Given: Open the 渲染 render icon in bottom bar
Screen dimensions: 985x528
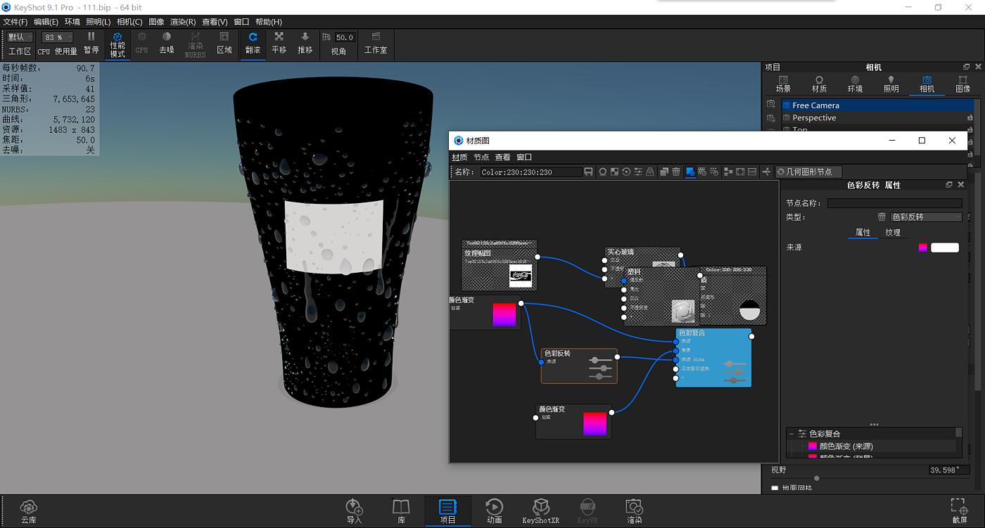Looking at the screenshot, I should [634, 511].
